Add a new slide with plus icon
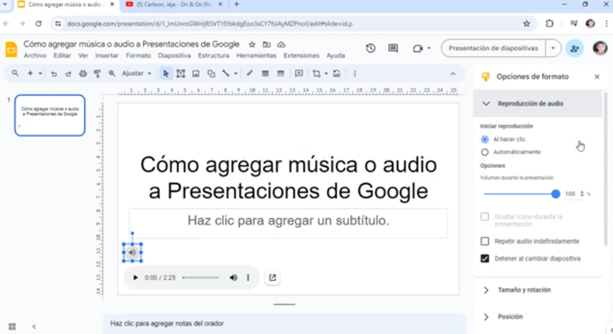This screenshot has height=334, width=613. 30,73
